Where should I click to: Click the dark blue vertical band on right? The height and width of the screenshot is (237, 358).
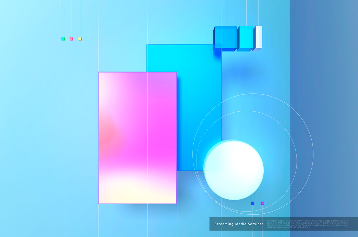tap(324, 103)
